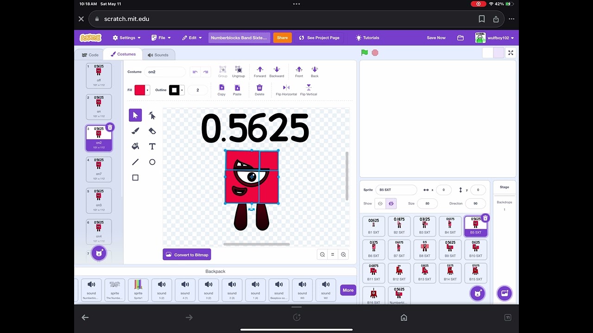Click the black Outline color swatch

coord(174,90)
